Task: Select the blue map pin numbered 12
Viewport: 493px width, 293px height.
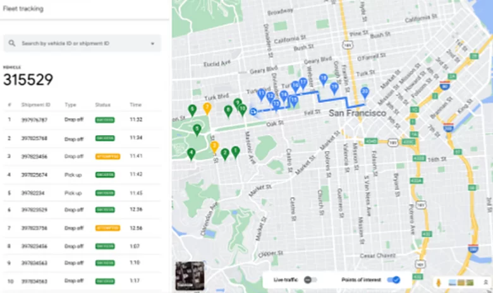Action: point(271,98)
